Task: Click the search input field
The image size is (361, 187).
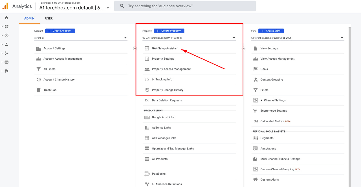Action: [189, 6]
